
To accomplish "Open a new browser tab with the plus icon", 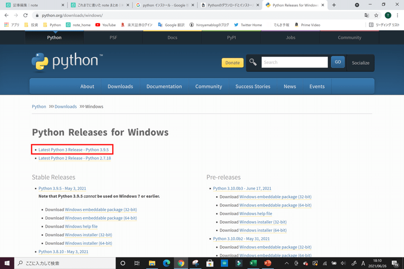I will point(334,5).
